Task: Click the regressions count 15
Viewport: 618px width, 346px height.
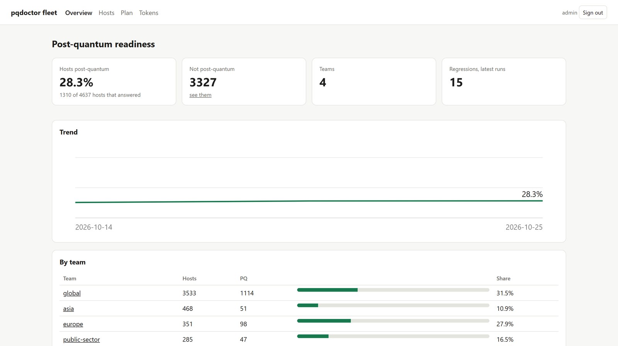Action: pyautogui.click(x=456, y=82)
